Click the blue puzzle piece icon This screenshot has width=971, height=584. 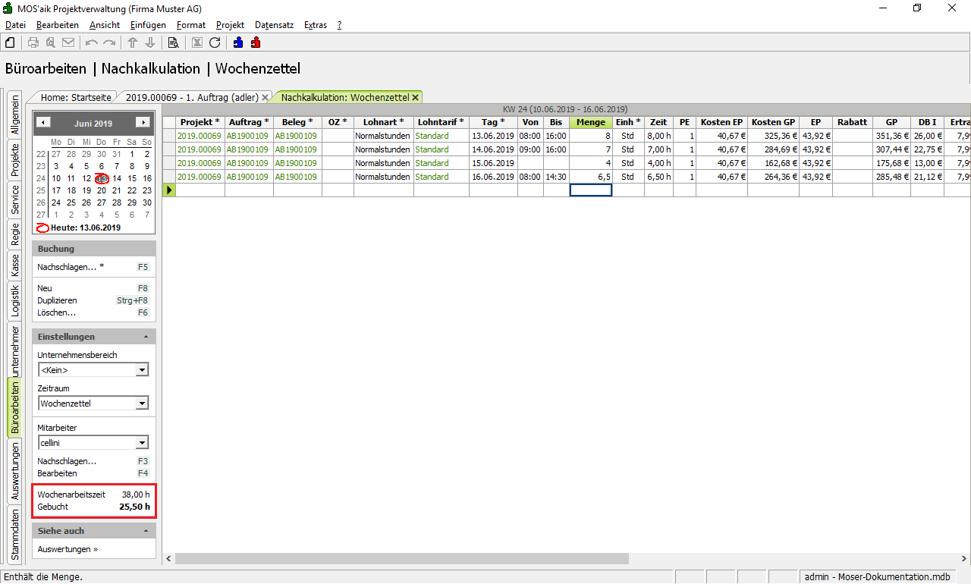(x=238, y=42)
